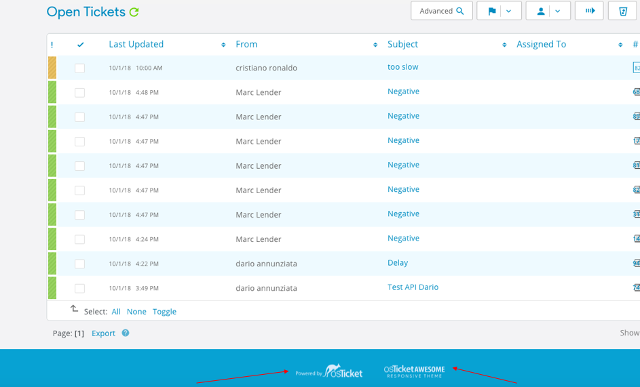The image size is (640, 387).
Task: Sort tickets by the From column header
Action: [246, 44]
